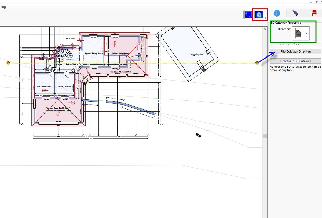The width and height of the screenshot is (322, 218).
Task: Select the left cutaway line handle
Action: click(8, 63)
